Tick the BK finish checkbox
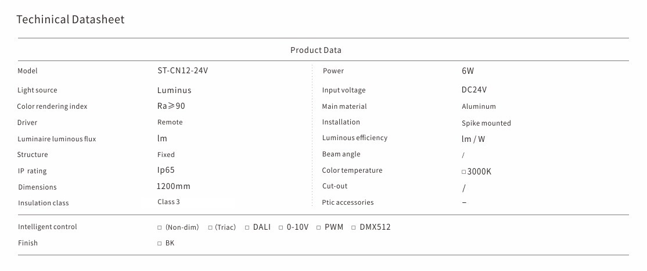Screen dimensions: 647x271 point(160,244)
